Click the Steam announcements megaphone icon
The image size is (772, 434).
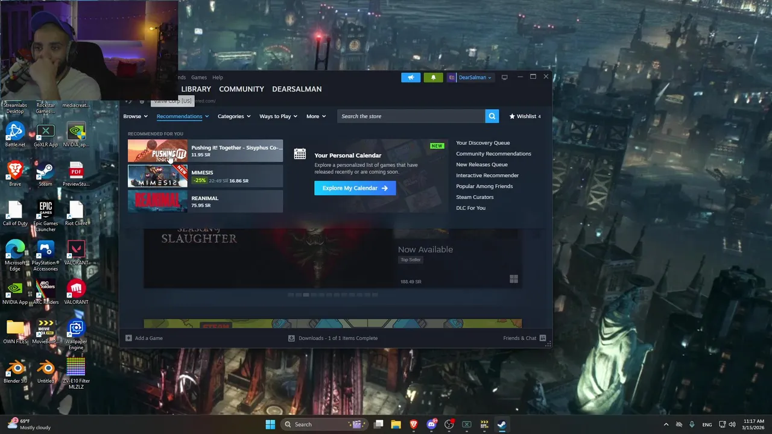click(x=411, y=77)
